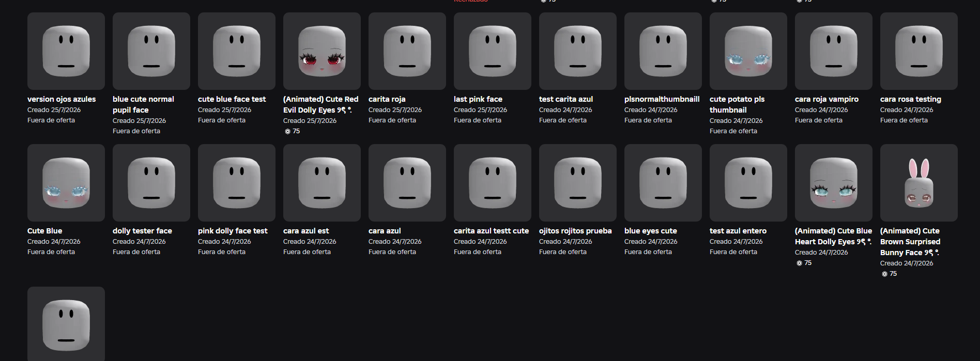
Task: Click the 'blue cute normal pupil face' title
Action: click(143, 104)
